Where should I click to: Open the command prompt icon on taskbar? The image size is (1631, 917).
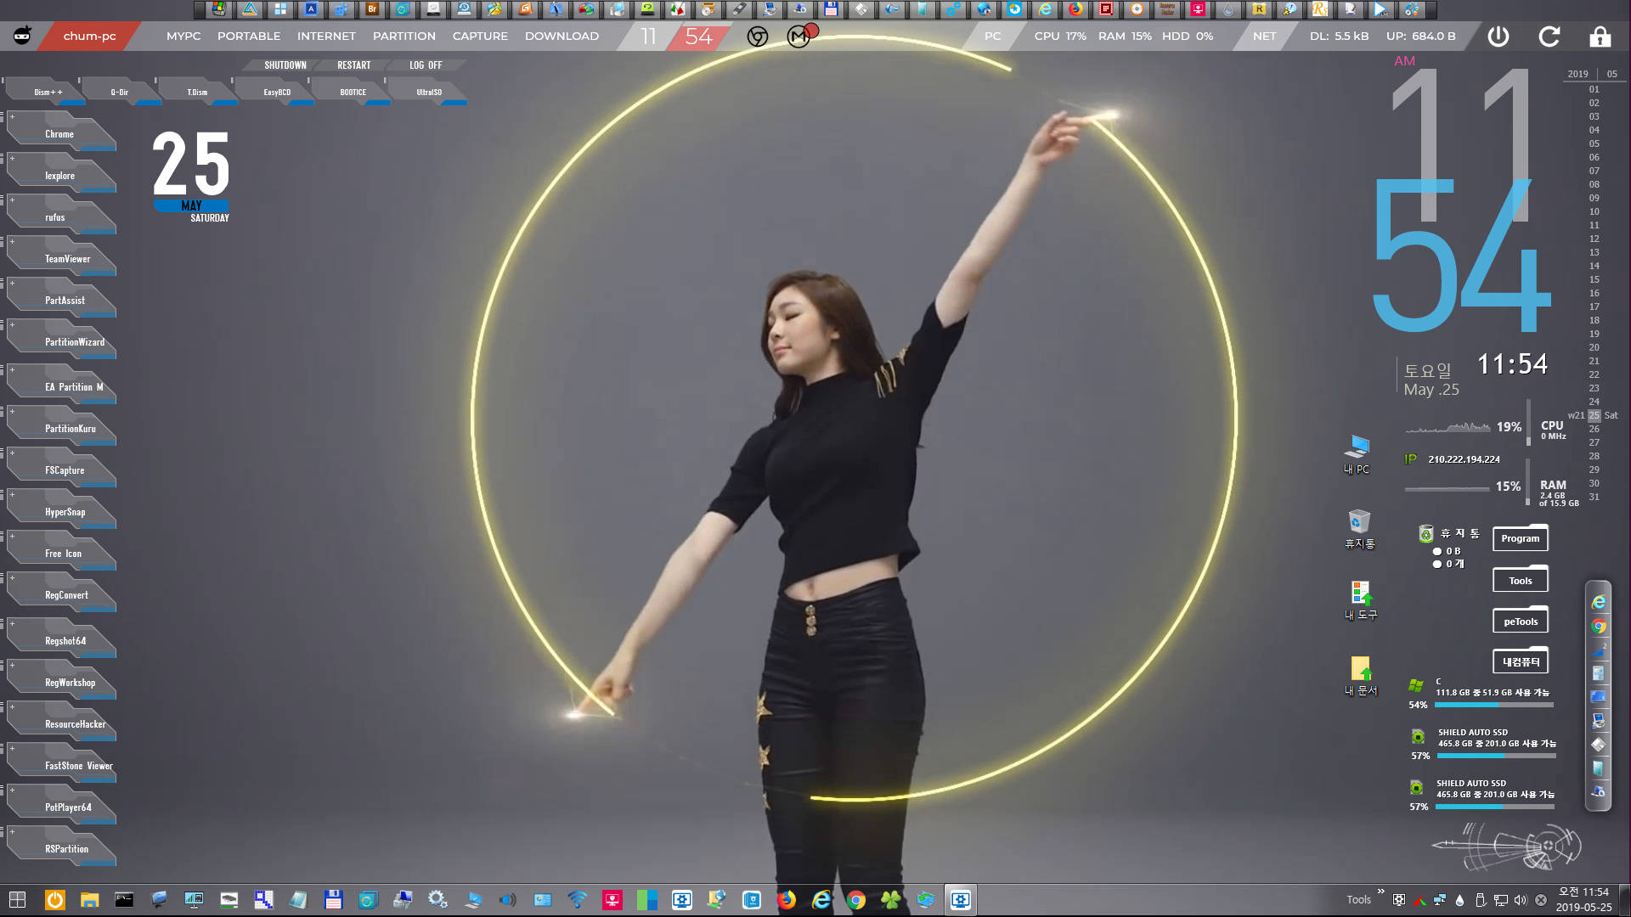click(124, 899)
